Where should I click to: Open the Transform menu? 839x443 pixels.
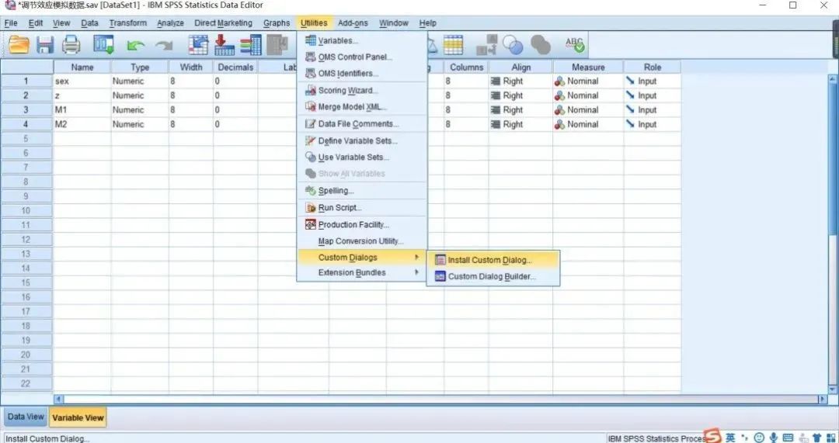(127, 23)
